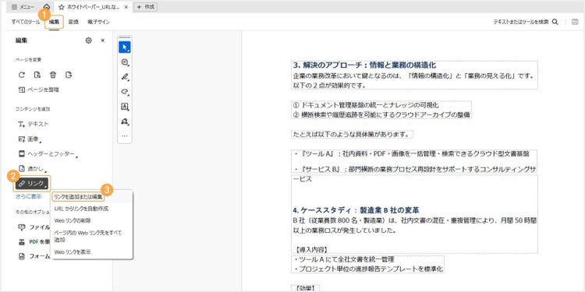Select the arrow selection tool

(125, 47)
